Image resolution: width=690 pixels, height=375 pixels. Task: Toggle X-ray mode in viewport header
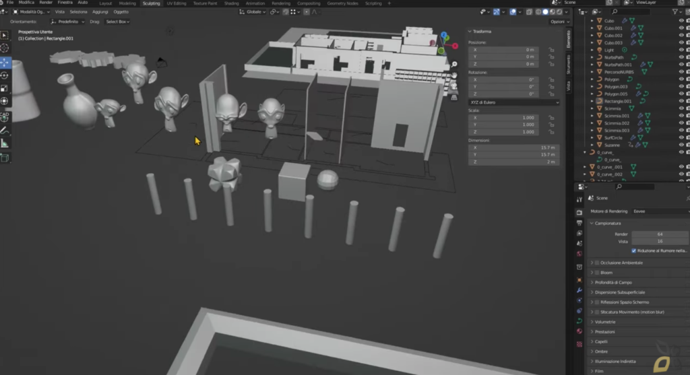coord(529,12)
